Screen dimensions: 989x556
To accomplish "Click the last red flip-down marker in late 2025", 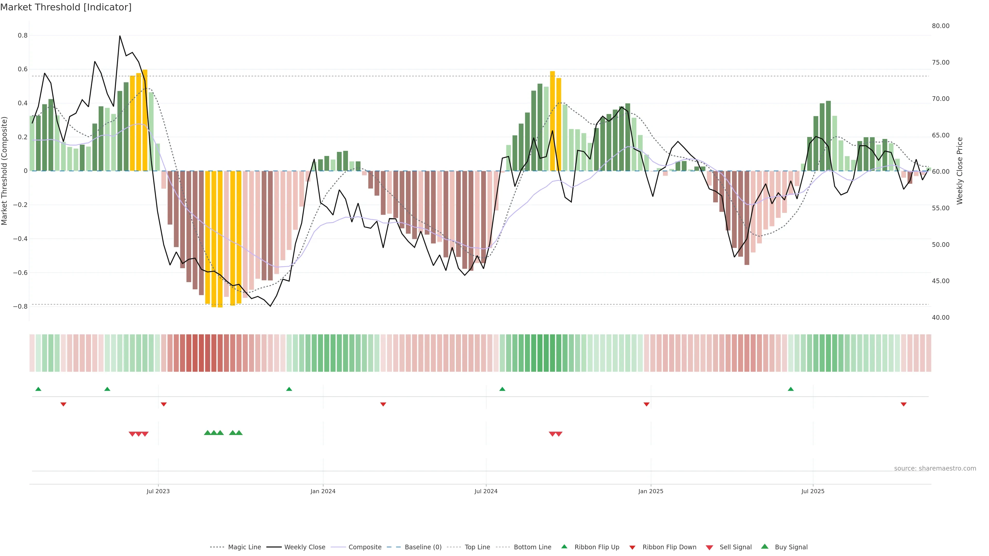I will (x=904, y=404).
